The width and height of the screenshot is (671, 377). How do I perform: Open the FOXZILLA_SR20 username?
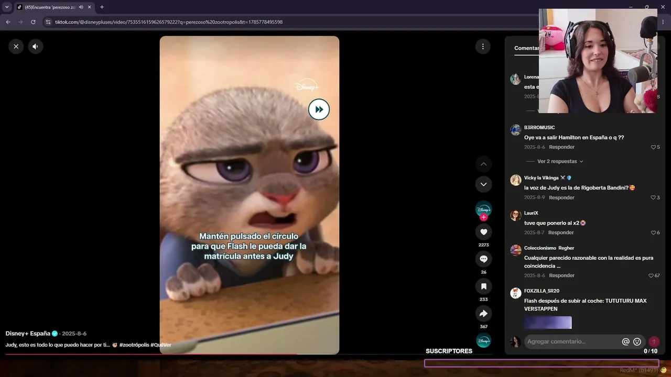coord(542,291)
